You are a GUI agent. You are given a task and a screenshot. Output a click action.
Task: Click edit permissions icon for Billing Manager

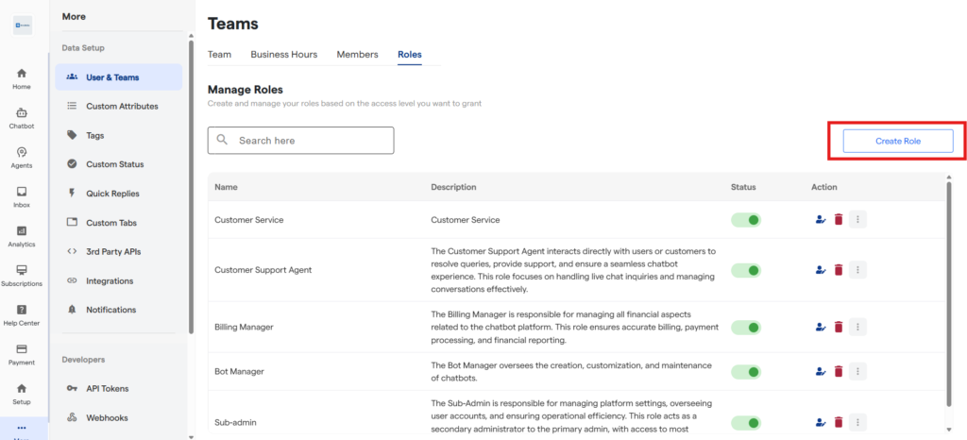[x=820, y=328]
